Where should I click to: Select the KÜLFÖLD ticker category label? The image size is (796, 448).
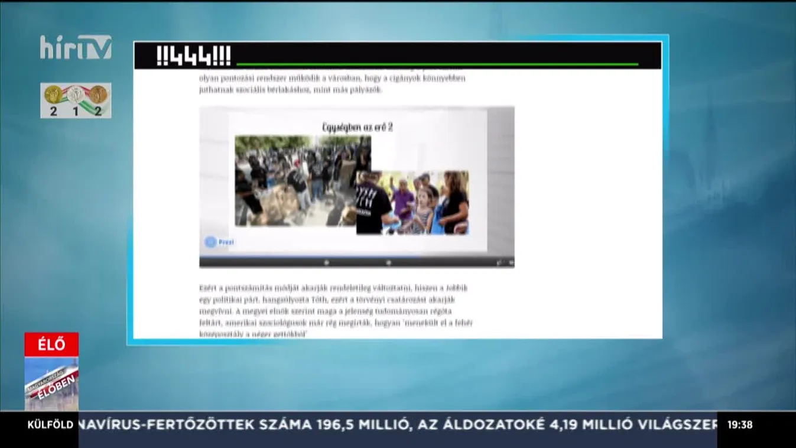[x=50, y=425]
